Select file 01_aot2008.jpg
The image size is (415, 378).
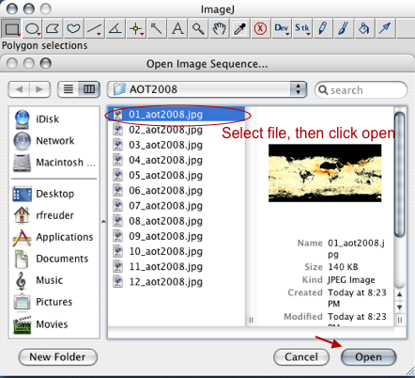point(177,115)
